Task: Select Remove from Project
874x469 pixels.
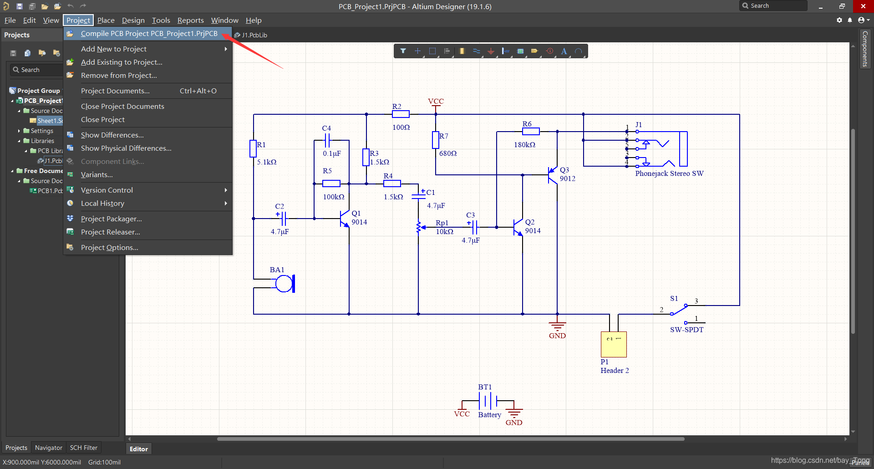Action: 148,75
